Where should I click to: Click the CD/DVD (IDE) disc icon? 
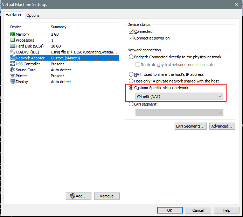[13, 52]
